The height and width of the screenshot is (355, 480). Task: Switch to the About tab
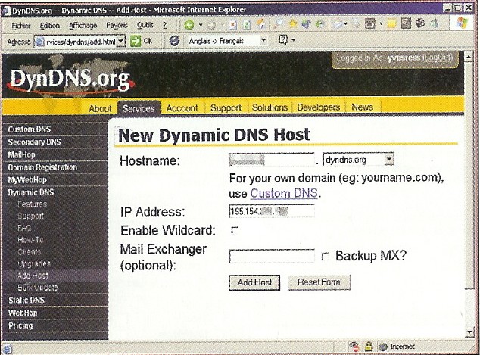(100, 109)
